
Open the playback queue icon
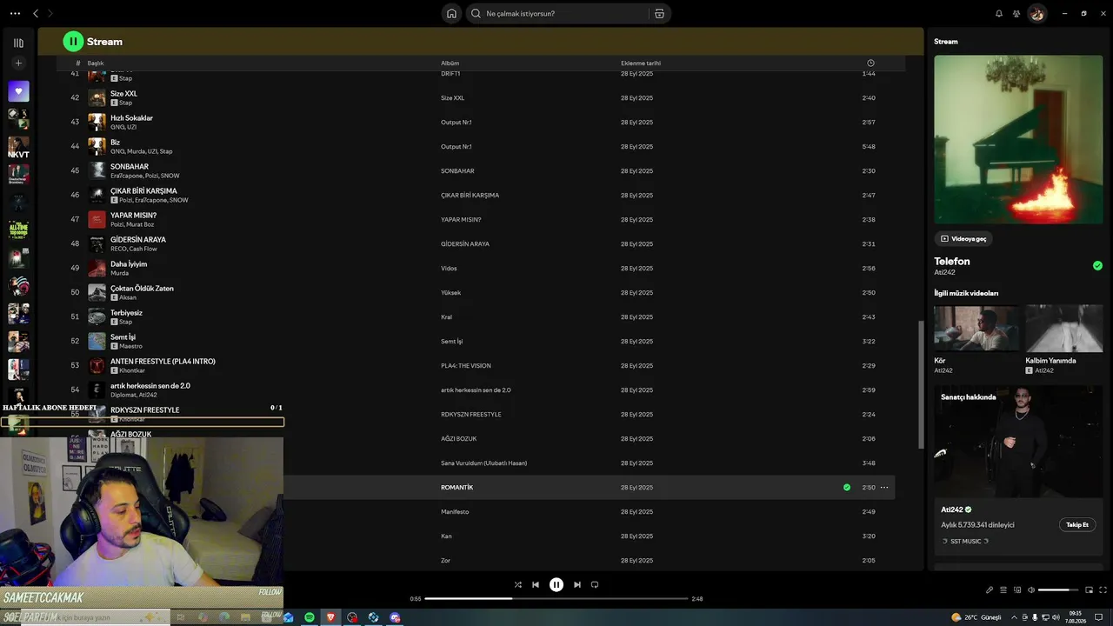coord(1003,590)
